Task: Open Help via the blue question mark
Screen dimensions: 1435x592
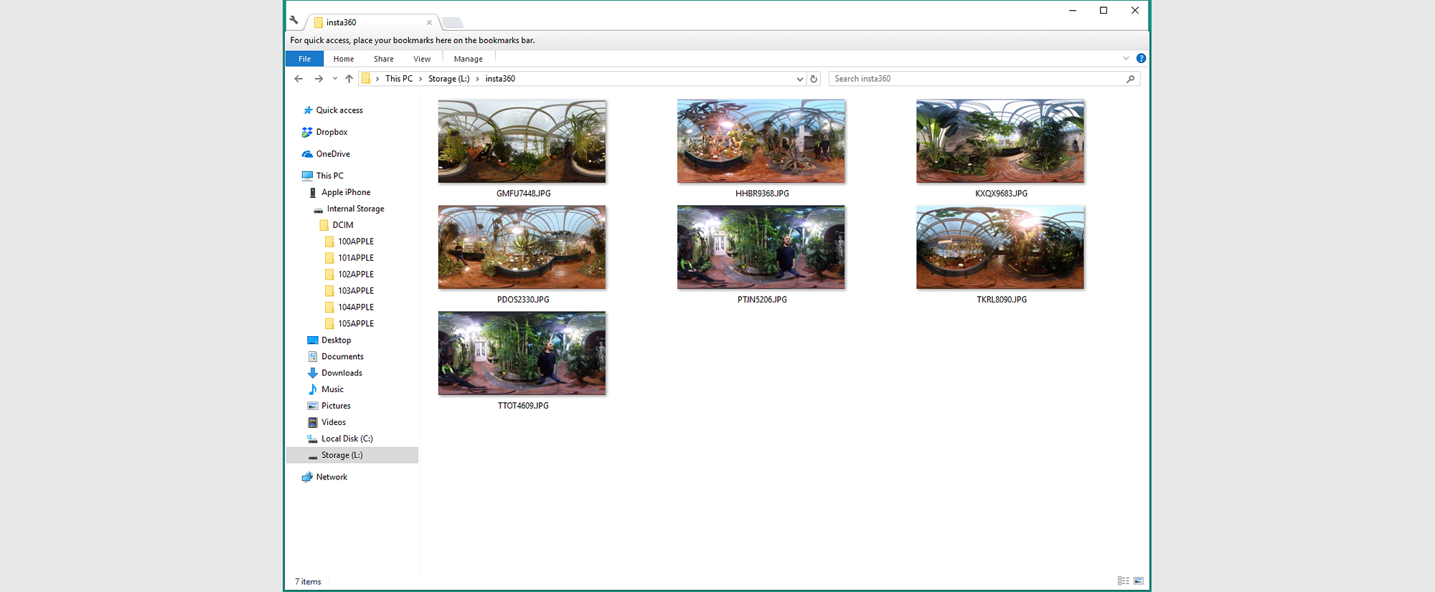Action: (1141, 58)
